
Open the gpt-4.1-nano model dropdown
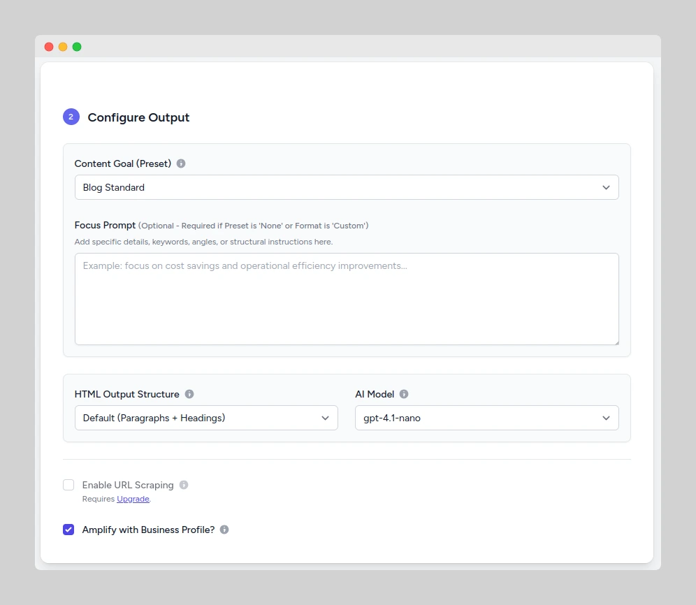pos(487,418)
